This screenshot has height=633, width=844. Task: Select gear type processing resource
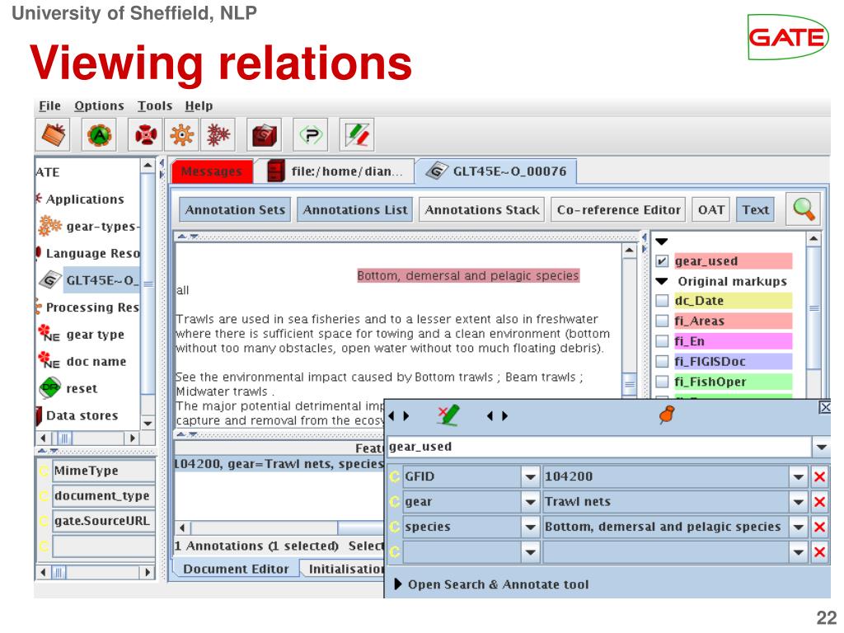coord(82,335)
